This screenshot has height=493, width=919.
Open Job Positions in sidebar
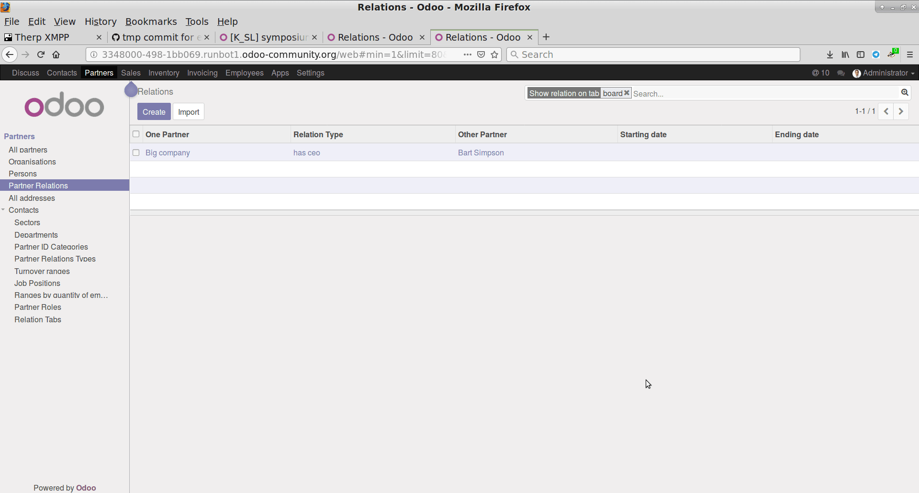click(x=37, y=283)
